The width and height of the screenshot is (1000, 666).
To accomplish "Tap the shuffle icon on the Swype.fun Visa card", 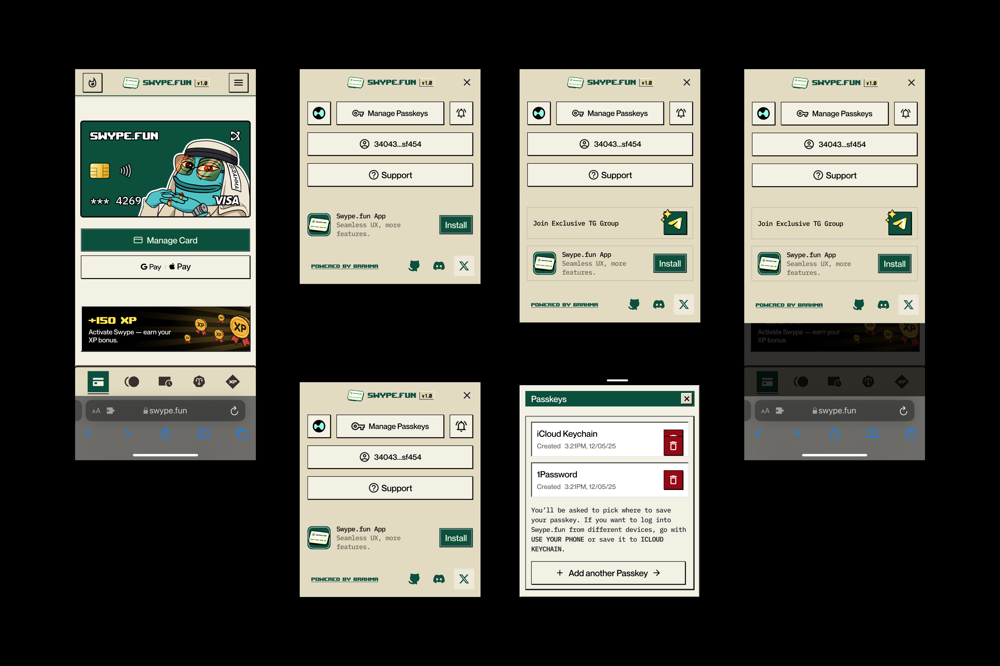I will (x=235, y=136).
